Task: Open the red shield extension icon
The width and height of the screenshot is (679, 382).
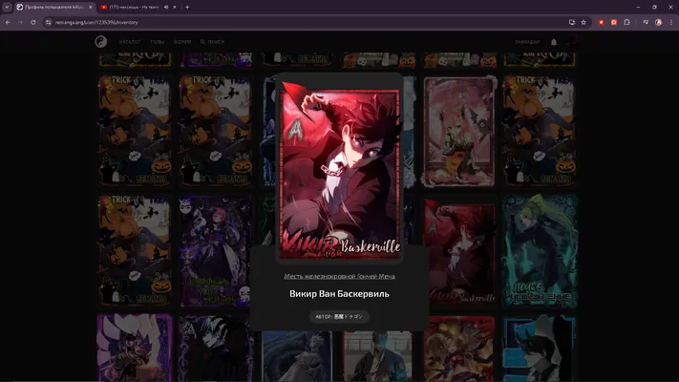Action: (601, 22)
